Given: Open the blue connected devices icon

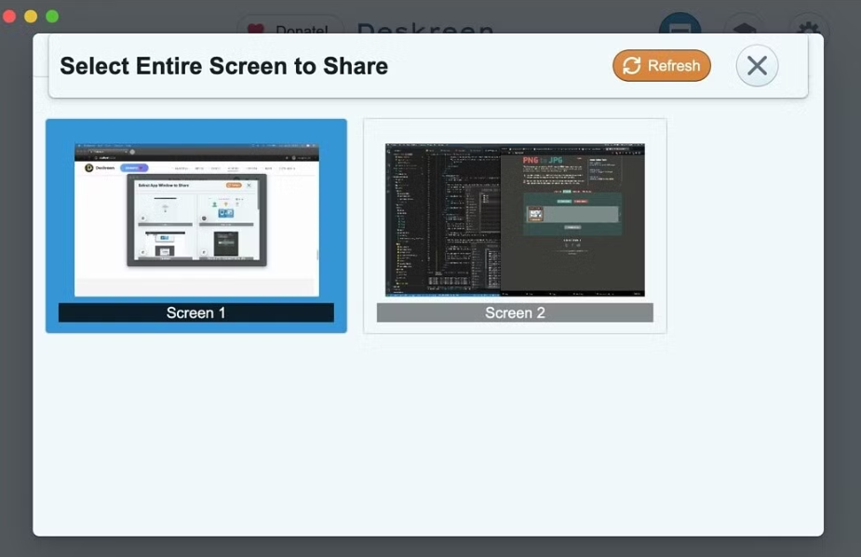Looking at the screenshot, I should click(x=679, y=25).
